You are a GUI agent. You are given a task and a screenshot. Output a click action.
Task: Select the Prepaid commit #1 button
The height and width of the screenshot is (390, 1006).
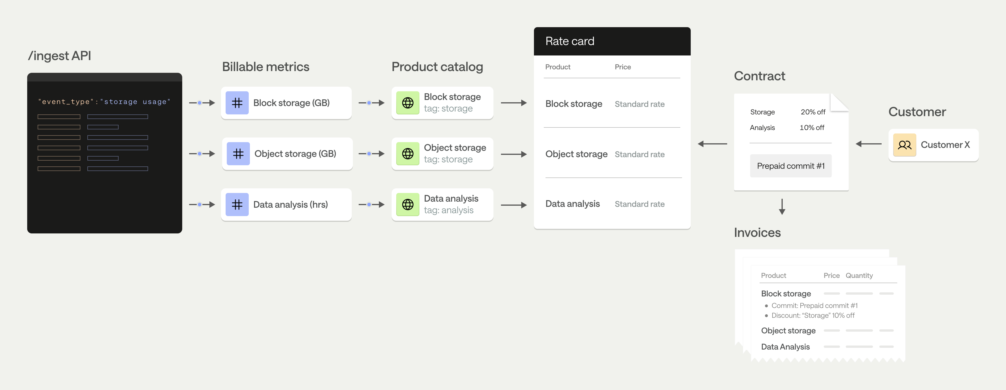(791, 166)
